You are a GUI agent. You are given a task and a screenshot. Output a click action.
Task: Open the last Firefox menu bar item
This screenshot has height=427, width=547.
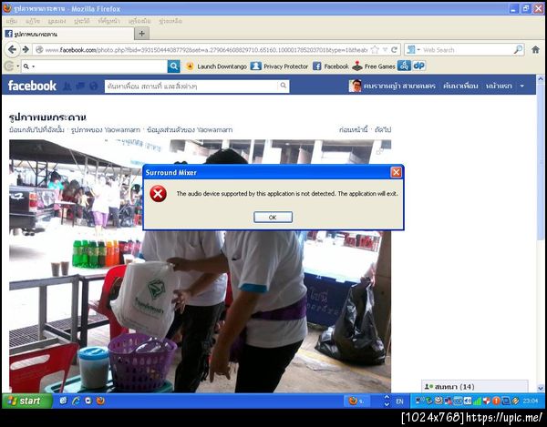170,21
